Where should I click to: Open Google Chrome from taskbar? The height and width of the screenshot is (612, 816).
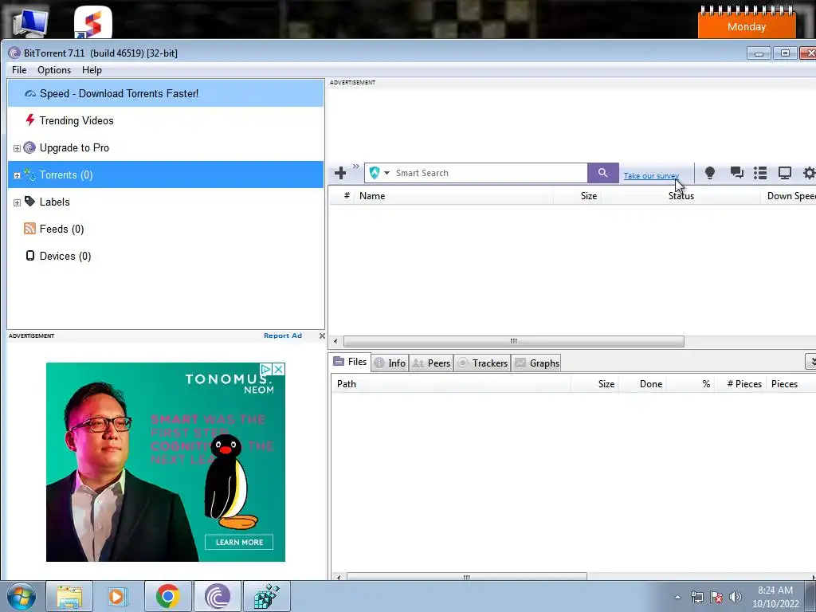coord(167,596)
